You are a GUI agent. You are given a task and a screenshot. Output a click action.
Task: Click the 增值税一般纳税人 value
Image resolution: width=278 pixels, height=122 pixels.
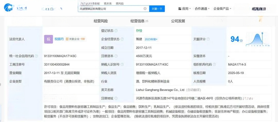(149, 73)
